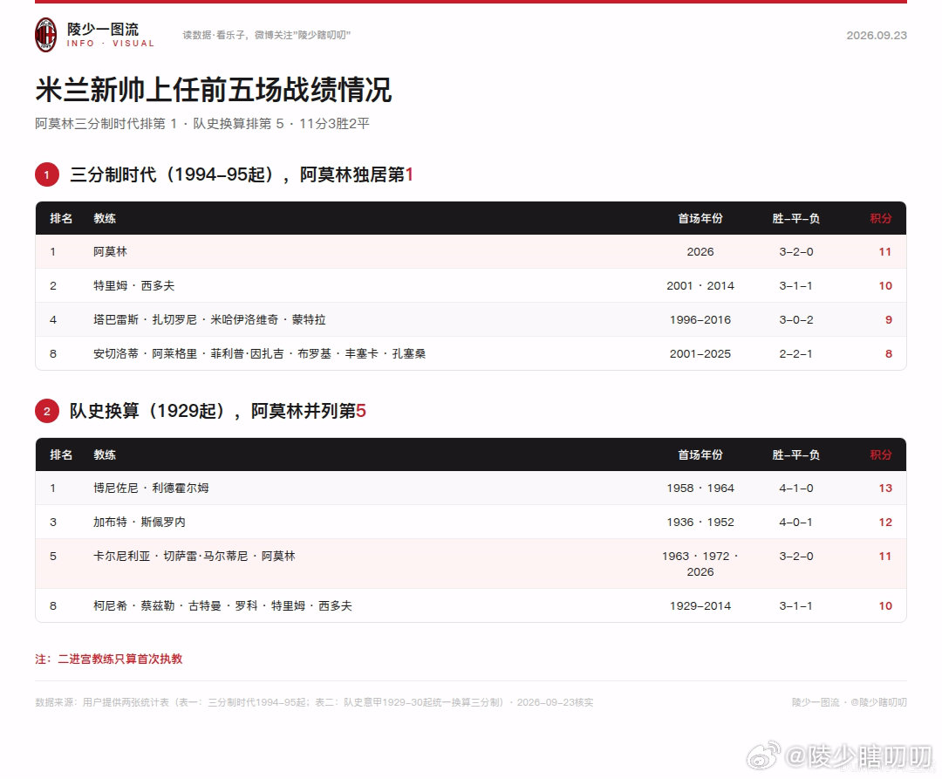Screen dimensions: 942x779
Task: Click the coach list starting with 柯尼希
Action: tap(222, 606)
